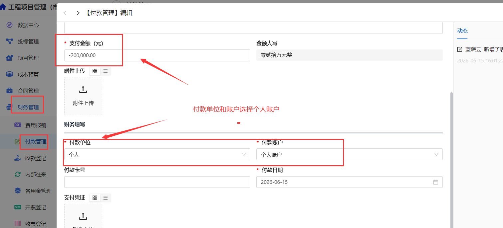Switch 附件上传 to list view

(x=105, y=71)
